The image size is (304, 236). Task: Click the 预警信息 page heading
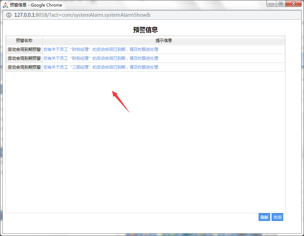(x=146, y=30)
